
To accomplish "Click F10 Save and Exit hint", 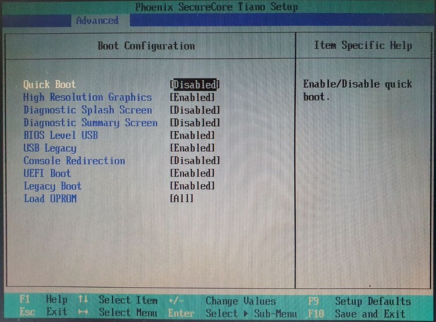I will tap(356, 314).
